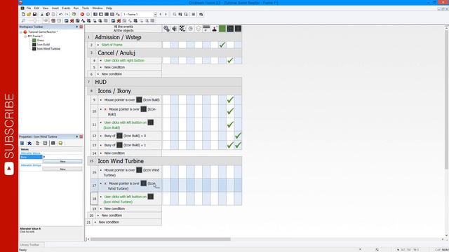Save the application with floppy disk icon
The height and width of the screenshot is (252, 449).
(34, 14)
